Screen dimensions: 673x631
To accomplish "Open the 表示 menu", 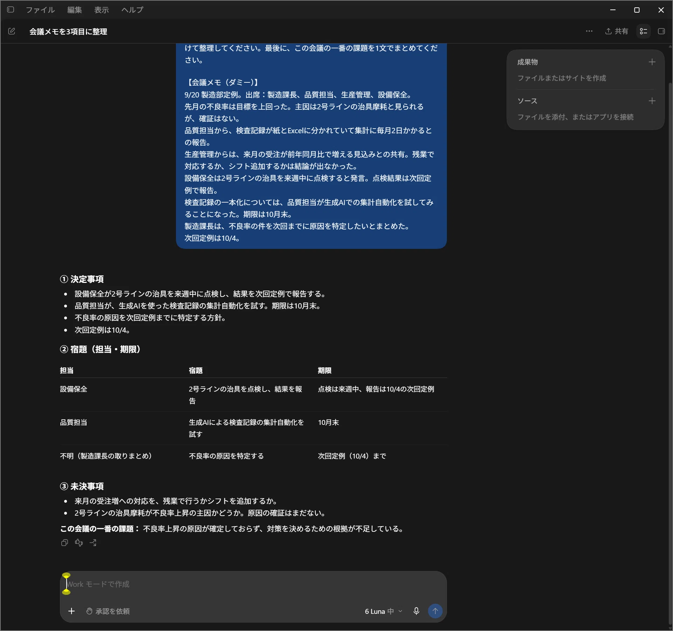I will pos(102,9).
